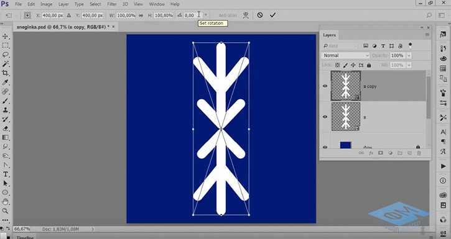451x239 pixels.
Task: Open the Actions play-button panel icon
Action: 443,166
